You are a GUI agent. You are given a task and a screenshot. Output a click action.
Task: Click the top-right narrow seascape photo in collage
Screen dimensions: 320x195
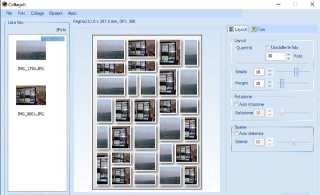click(x=191, y=52)
